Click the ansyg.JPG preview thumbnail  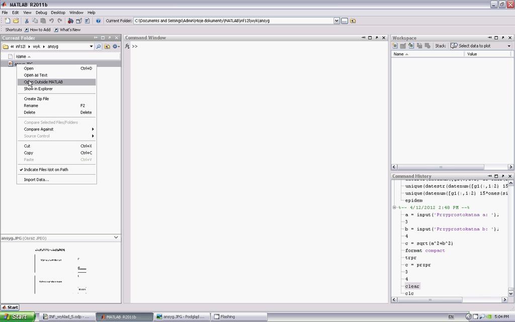61,271
